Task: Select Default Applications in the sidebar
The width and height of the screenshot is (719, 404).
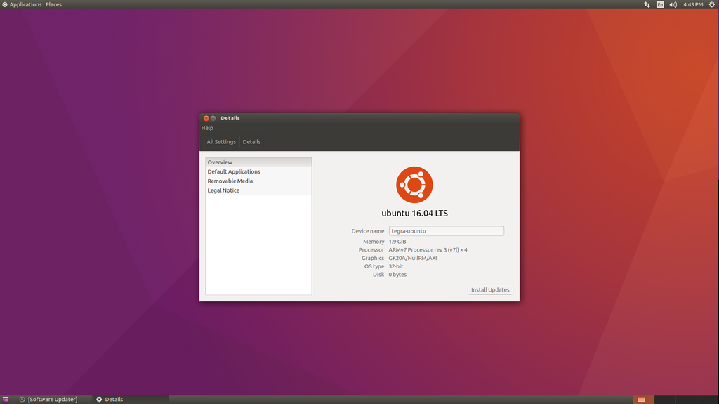Action: 258,171
